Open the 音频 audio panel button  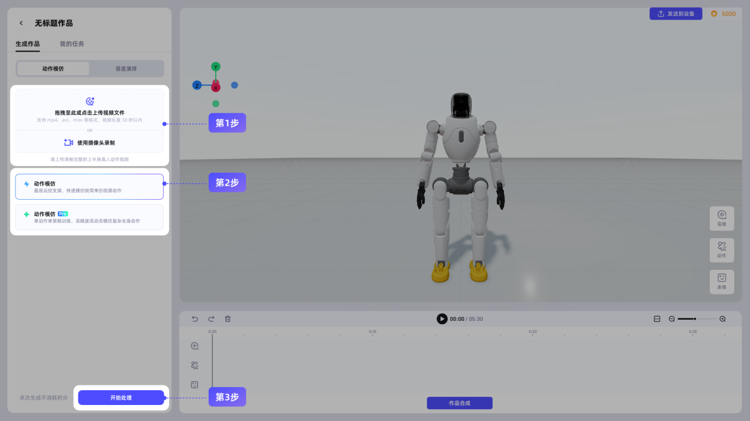tap(722, 218)
